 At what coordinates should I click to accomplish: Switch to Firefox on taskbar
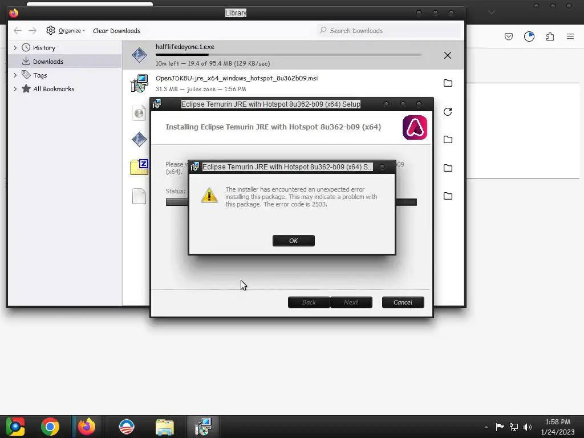87,427
